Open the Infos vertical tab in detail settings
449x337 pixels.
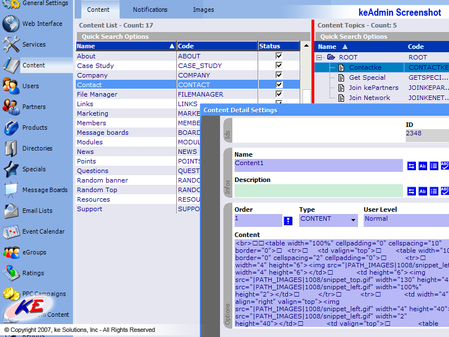click(x=228, y=172)
